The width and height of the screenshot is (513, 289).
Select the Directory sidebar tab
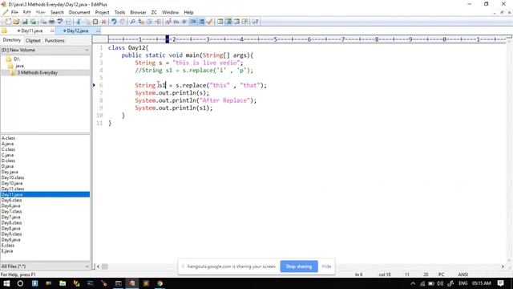point(12,40)
